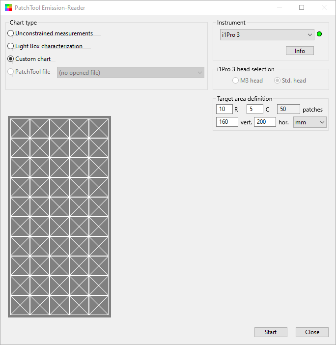The width and height of the screenshot is (336, 345).
Task: Click the patches count field showing 50
Action: (x=288, y=109)
